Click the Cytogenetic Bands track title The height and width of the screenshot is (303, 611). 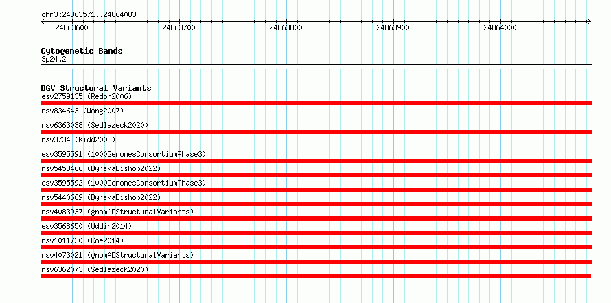coord(82,51)
